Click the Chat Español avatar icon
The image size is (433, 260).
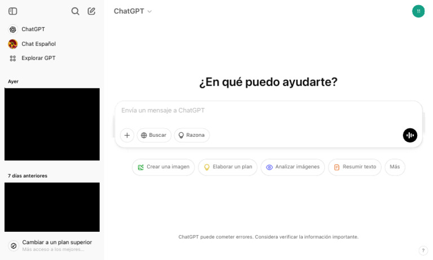pos(13,44)
